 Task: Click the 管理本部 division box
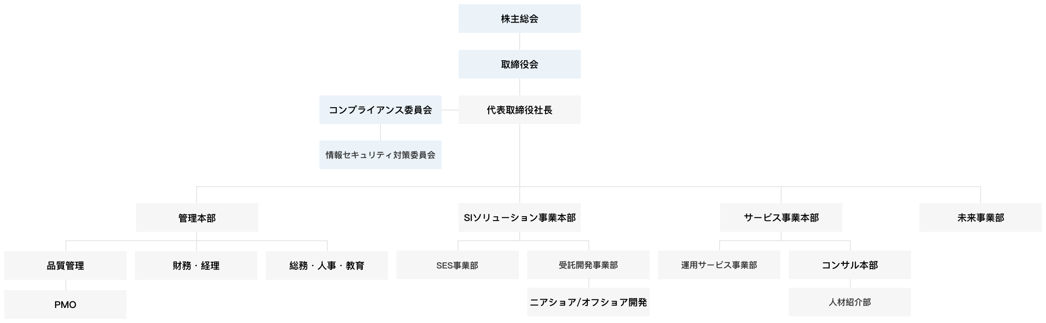[x=197, y=218]
